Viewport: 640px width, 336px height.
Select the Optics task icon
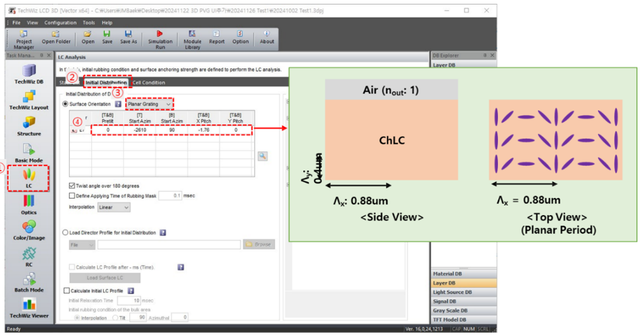[x=29, y=204]
